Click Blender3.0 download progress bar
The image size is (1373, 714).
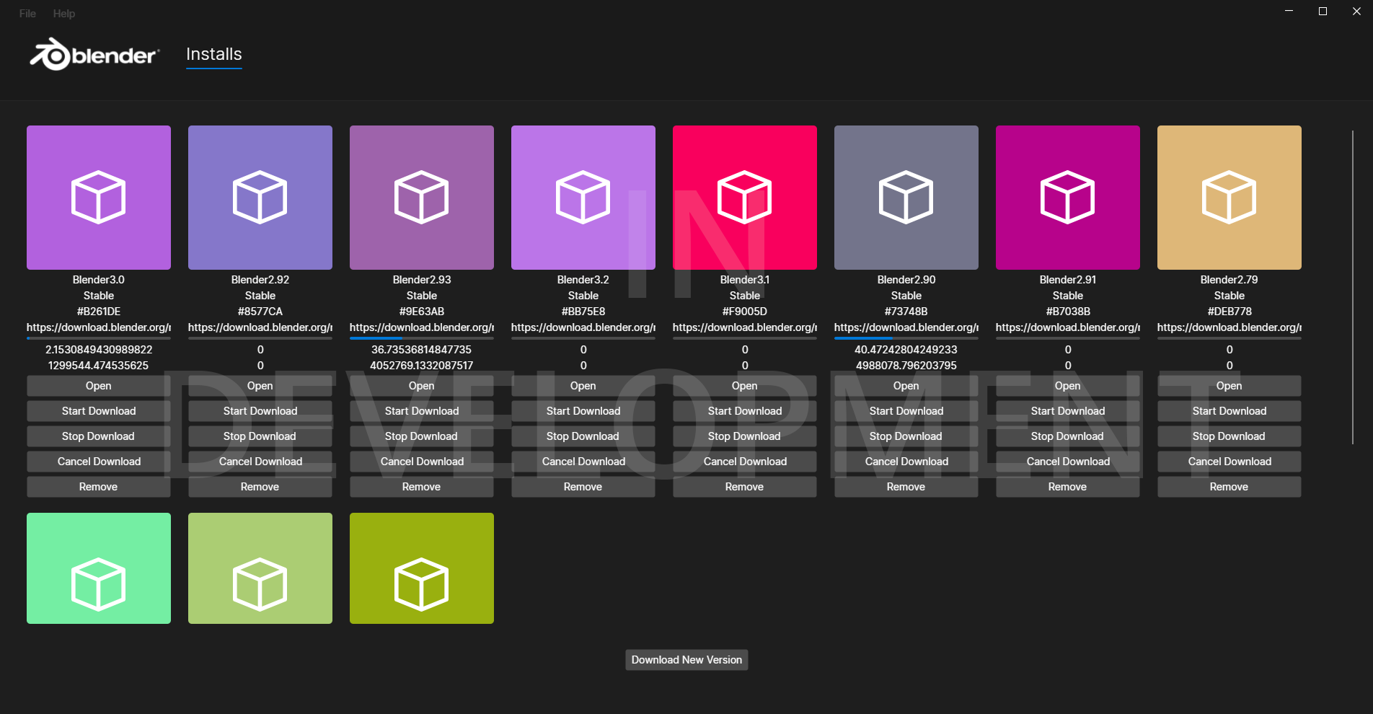99,338
